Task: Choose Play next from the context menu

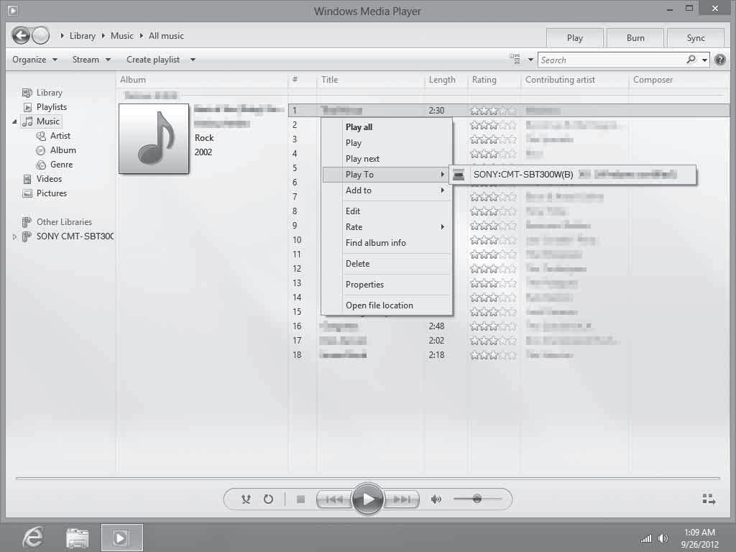Action: coord(387,159)
